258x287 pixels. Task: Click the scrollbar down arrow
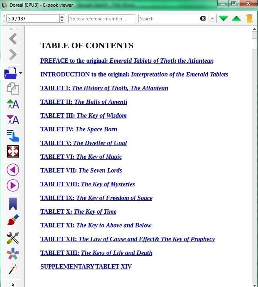coord(254,285)
